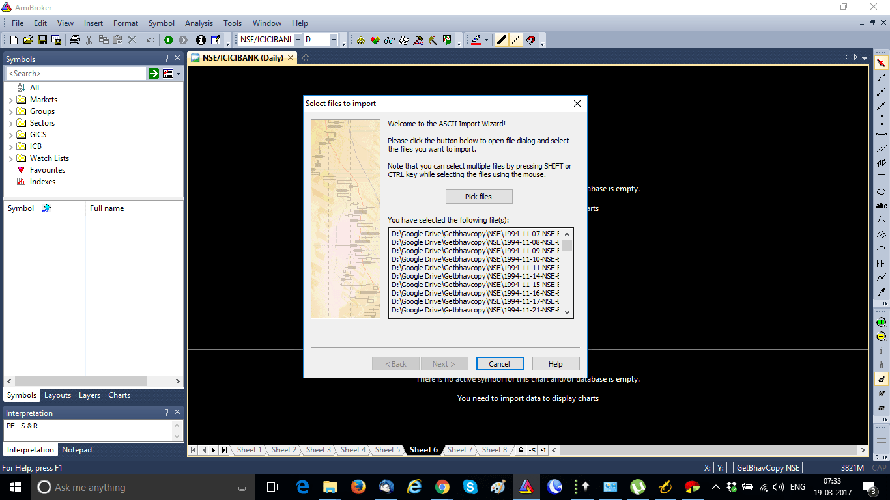
Task: Expand the Markets tree node
Action: (10, 100)
